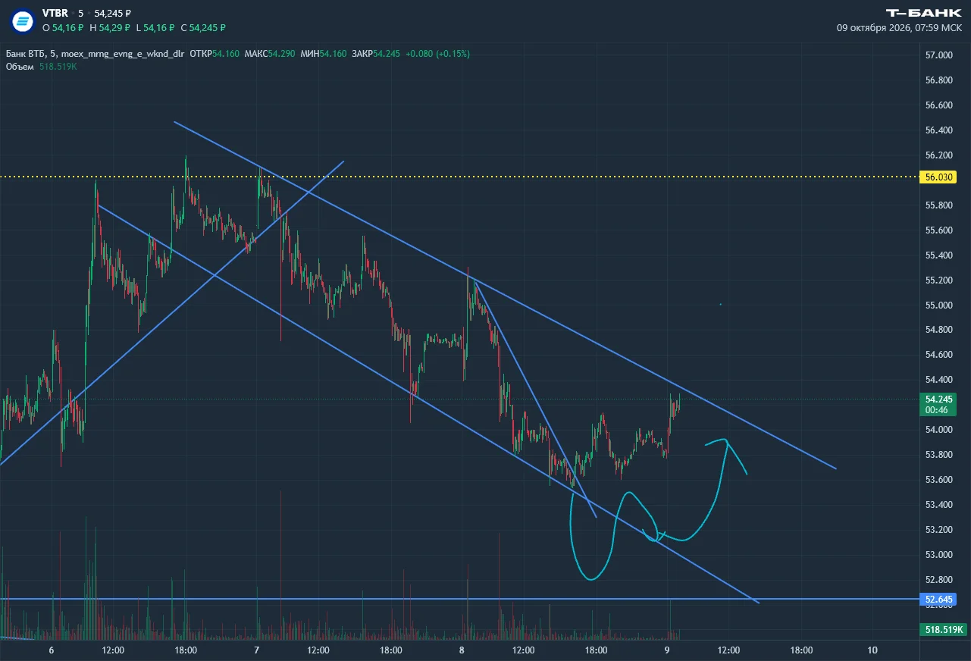Click the 55.600 price axis label
Viewport: 971px width, 661px height.
coord(938,230)
